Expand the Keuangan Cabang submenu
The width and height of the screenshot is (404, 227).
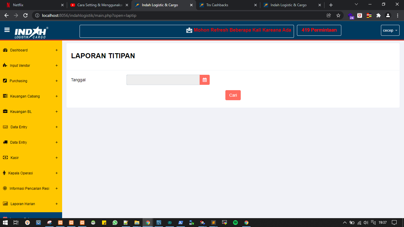[56, 96]
